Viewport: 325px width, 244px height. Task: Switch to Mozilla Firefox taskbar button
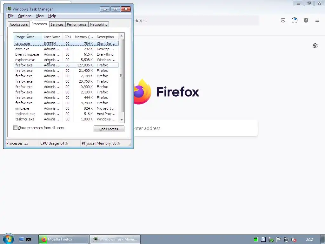pos(63,239)
